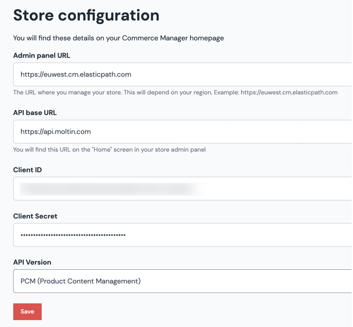Click the Admin panel URL label
The height and width of the screenshot is (327, 353).
[x=41, y=55]
